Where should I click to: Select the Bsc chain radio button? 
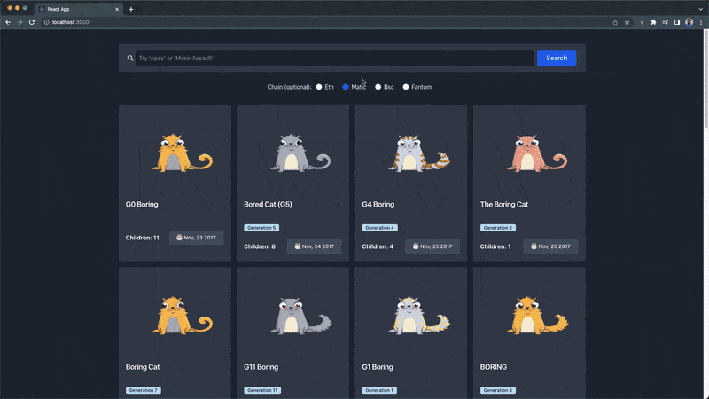click(x=378, y=87)
